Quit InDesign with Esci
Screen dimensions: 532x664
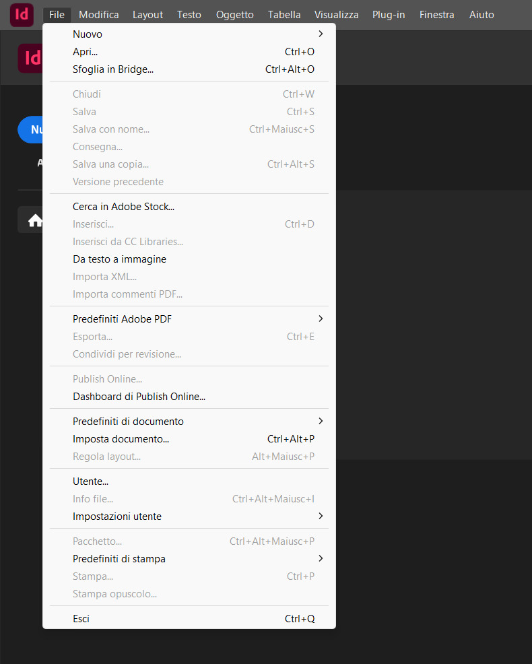tap(81, 619)
